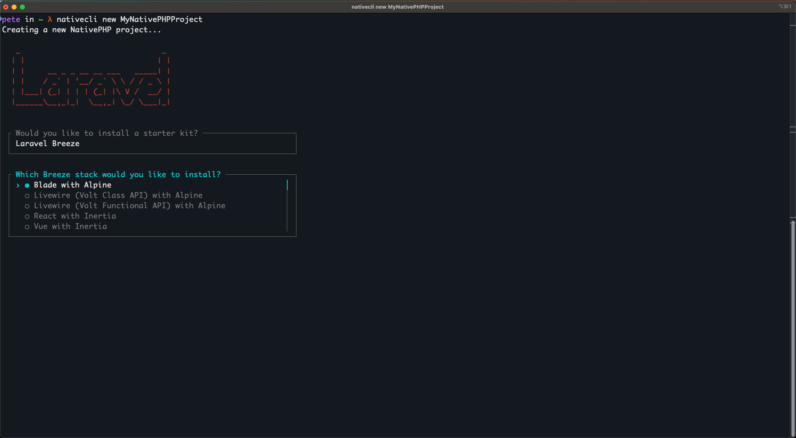
Task: Click the lambda prompt symbol
Action: coord(50,19)
